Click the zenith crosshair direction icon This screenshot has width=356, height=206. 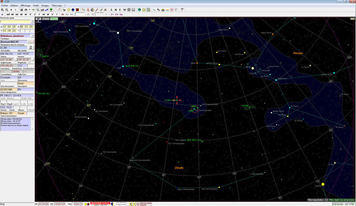[x=129, y=10]
